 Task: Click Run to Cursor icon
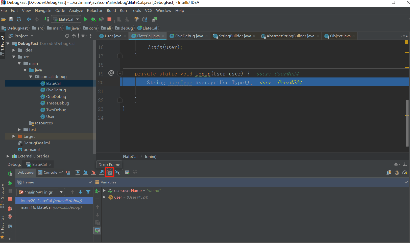click(x=117, y=173)
